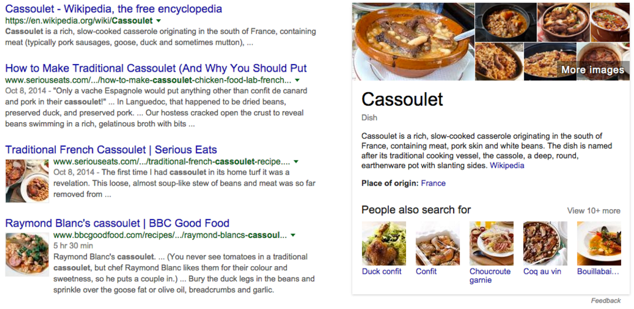Open How to Make Traditional Cassoulet result
Image resolution: width=634 pixels, height=309 pixels.
click(x=156, y=68)
